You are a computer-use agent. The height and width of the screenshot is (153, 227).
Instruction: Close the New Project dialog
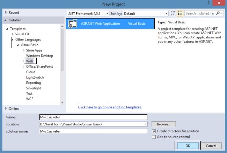pos(219,3)
